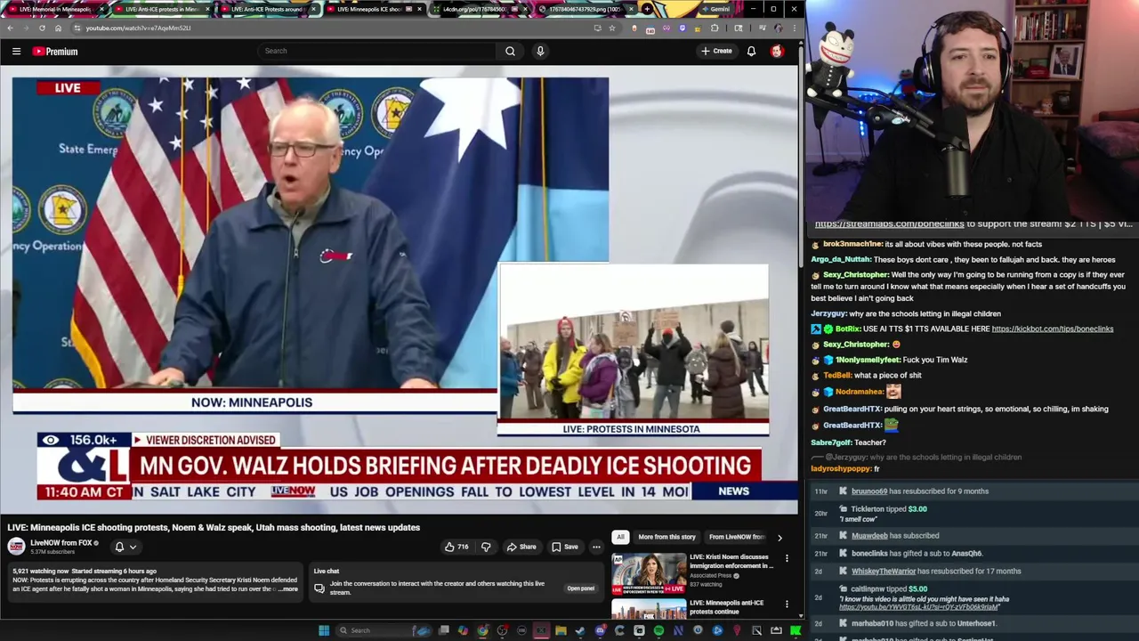
Task: Reload the page with refresh icon
Action: pyautogui.click(x=42, y=28)
